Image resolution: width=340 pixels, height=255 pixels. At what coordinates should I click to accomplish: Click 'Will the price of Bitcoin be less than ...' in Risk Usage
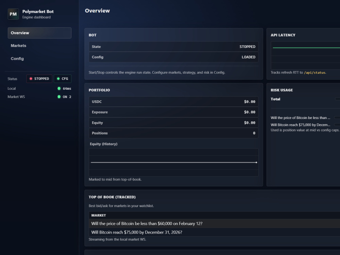300,118
